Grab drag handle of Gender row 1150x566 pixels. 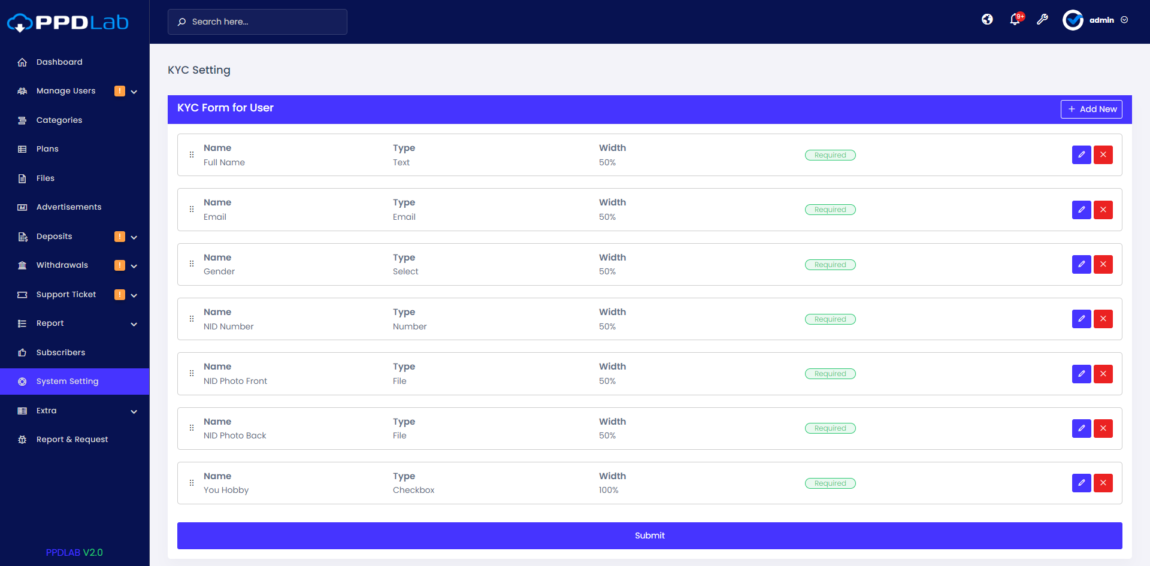tap(192, 264)
